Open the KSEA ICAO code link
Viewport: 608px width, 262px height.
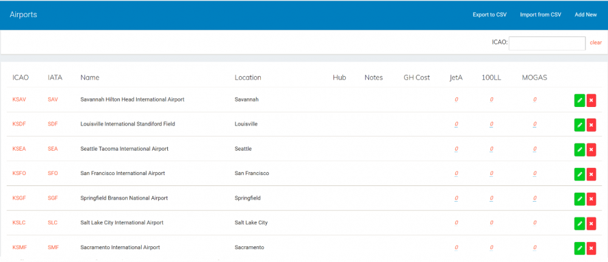click(19, 149)
